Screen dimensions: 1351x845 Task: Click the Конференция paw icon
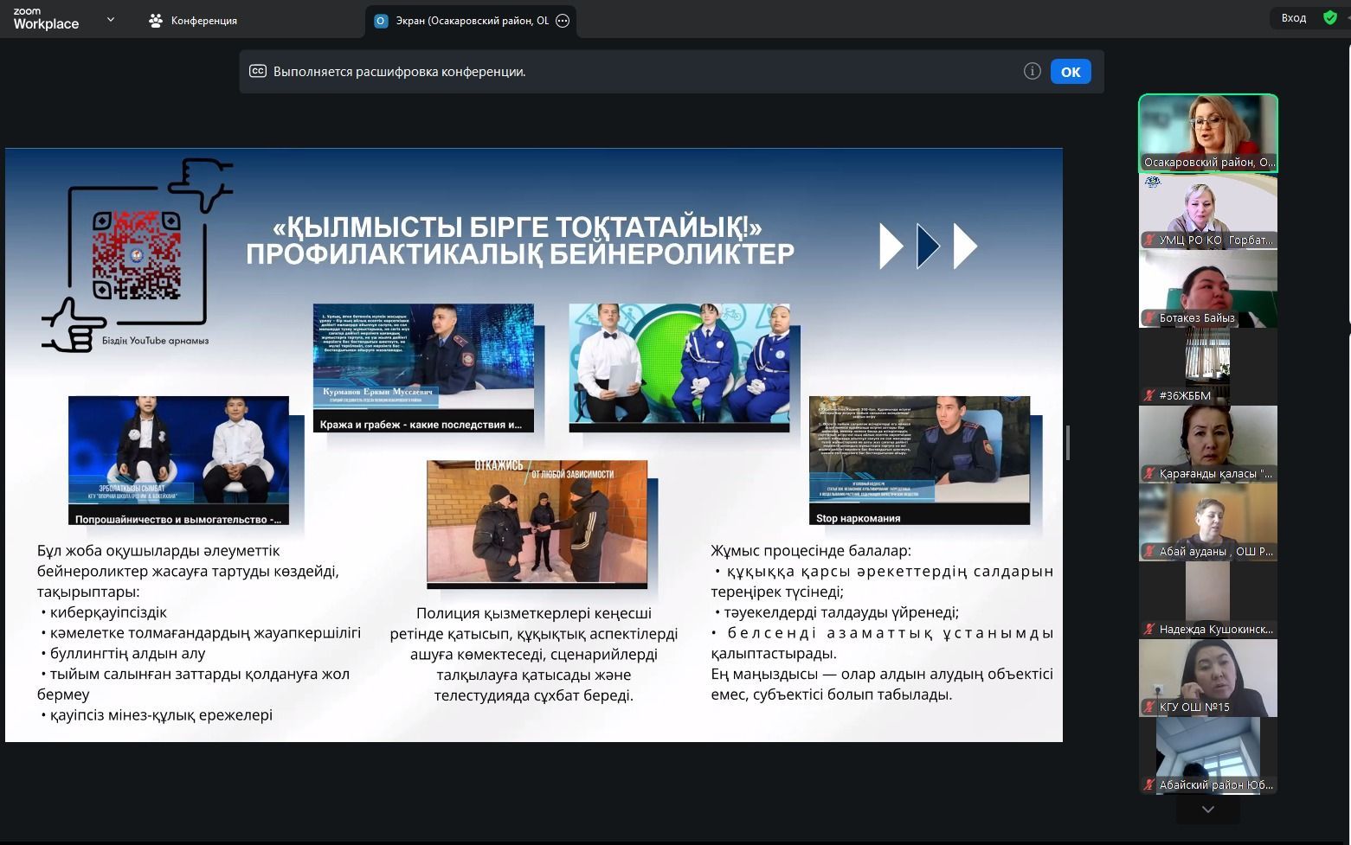pyautogui.click(x=156, y=21)
